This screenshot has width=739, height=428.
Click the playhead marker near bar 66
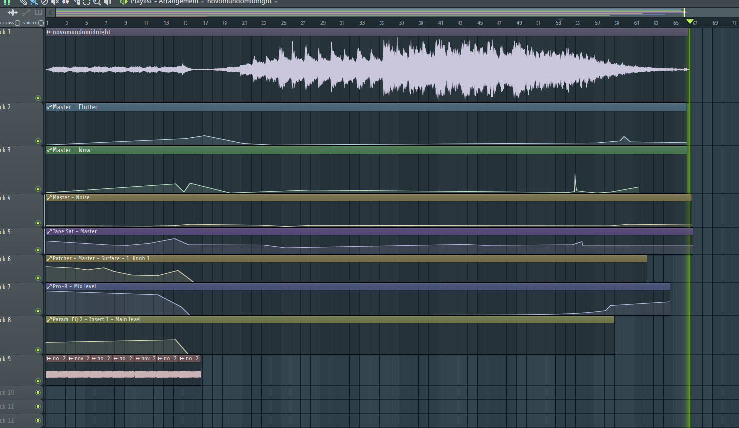pos(690,21)
